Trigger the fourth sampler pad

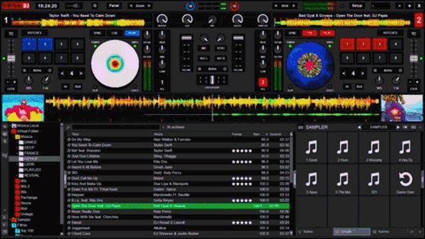[405, 149]
